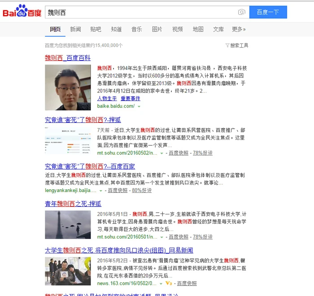Screen dimensions: 314x296
Task: Switch to the 地图 tab
Action: pos(198,30)
